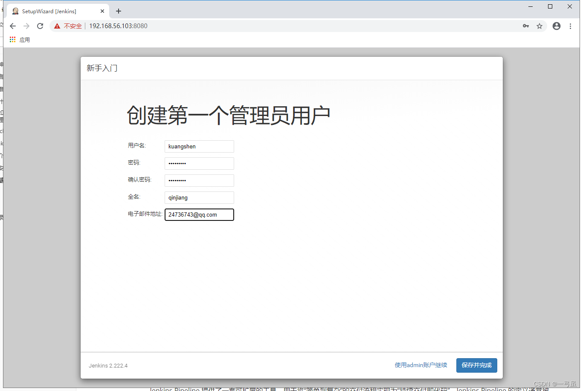Maximize the Chrome window
This screenshot has width=583, height=391.
coord(550,6)
